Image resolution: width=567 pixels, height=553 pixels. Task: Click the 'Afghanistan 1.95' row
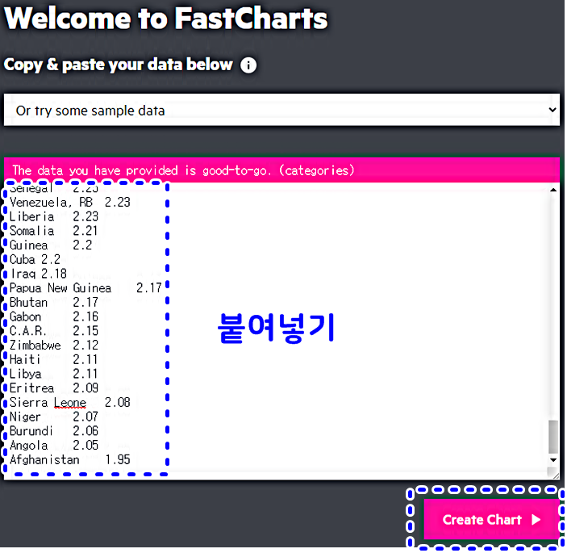tap(70, 459)
